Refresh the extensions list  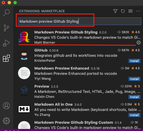(123, 11)
